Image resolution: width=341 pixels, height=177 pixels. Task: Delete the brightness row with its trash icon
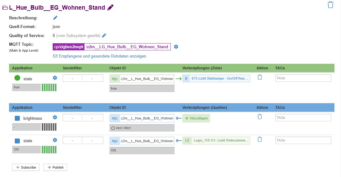(260, 117)
